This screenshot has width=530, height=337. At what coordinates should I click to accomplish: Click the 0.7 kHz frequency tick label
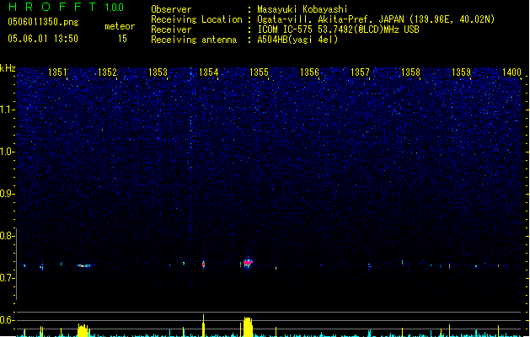click(x=7, y=278)
